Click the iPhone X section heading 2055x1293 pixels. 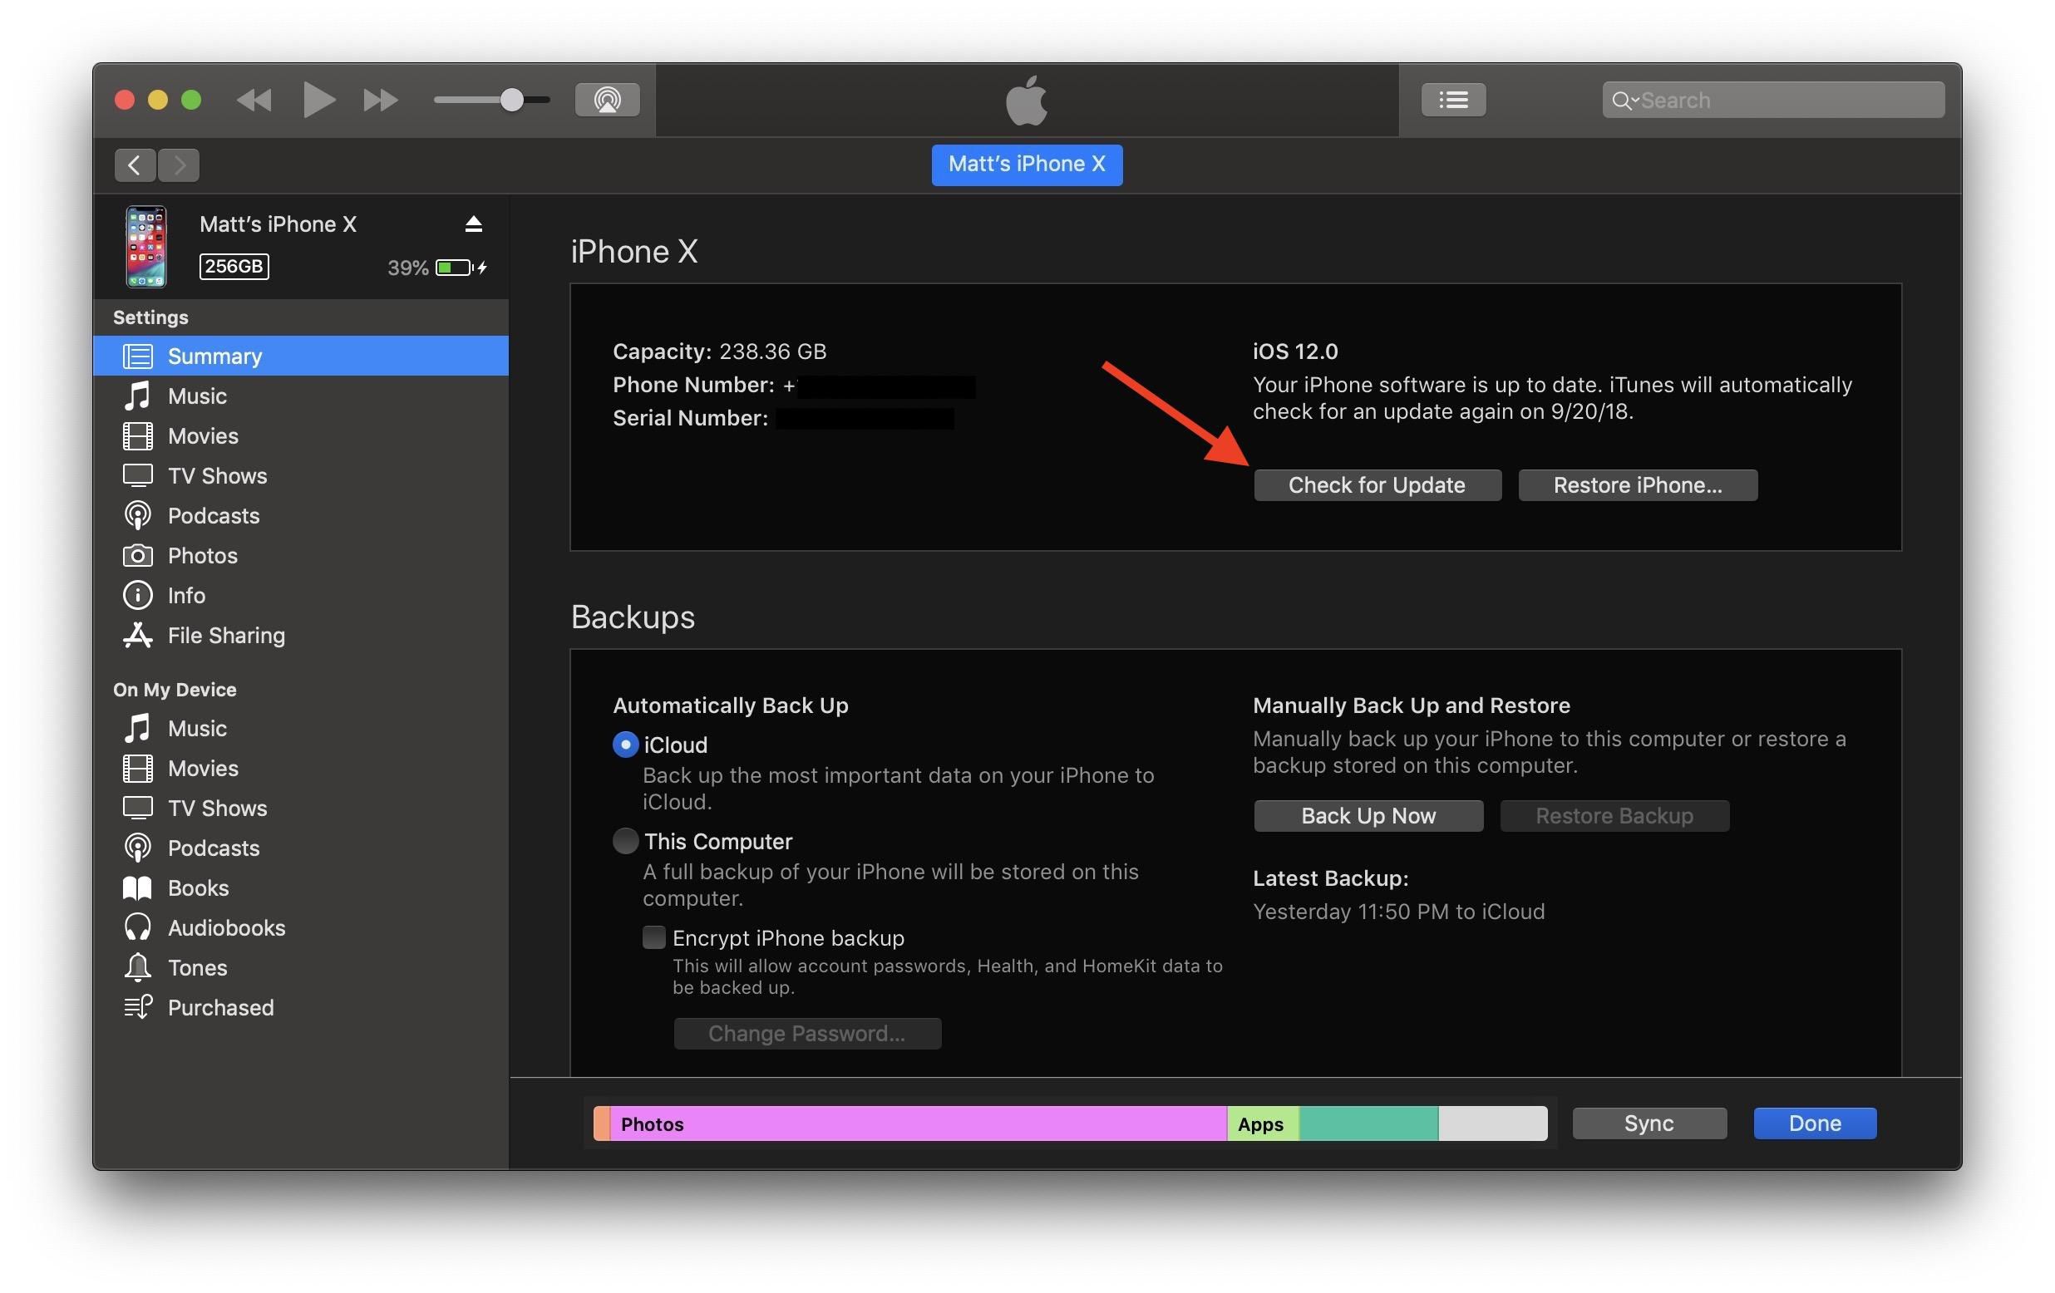(634, 252)
